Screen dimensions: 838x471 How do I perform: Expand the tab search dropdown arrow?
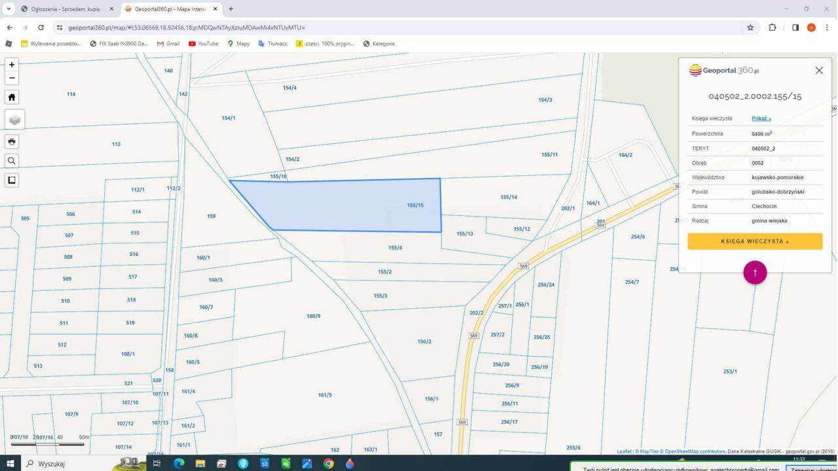coord(9,9)
